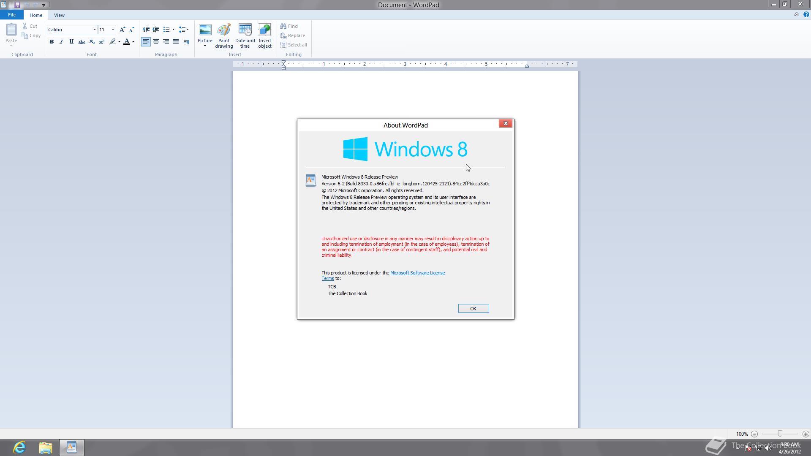This screenshot has height=456, width=811.
Task: Click the Decrease indent icon
Action: [146, 30]
